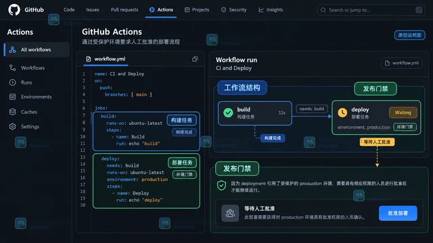
Task: Click the 构建完成 tag below build job
Action: pos(273,138)
